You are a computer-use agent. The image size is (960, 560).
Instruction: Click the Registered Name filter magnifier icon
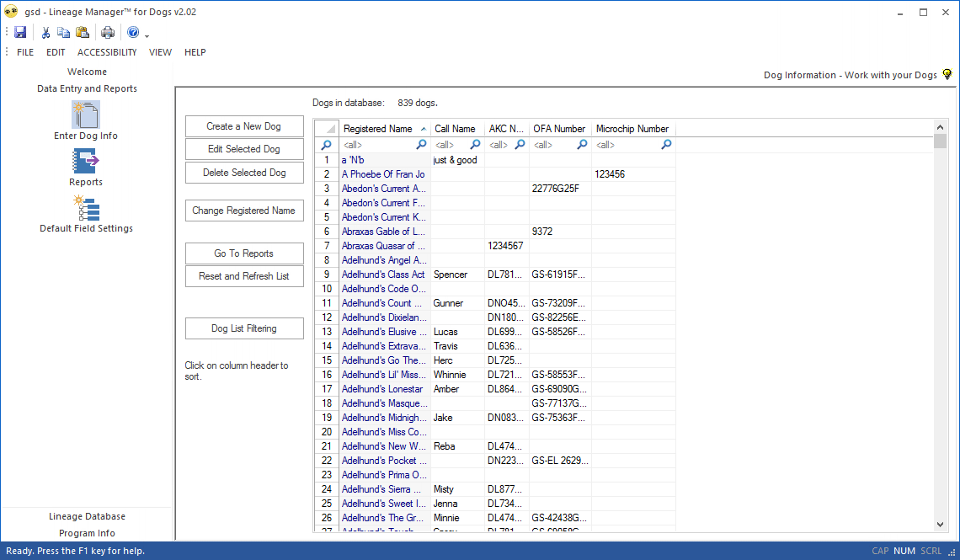point(421,145)
